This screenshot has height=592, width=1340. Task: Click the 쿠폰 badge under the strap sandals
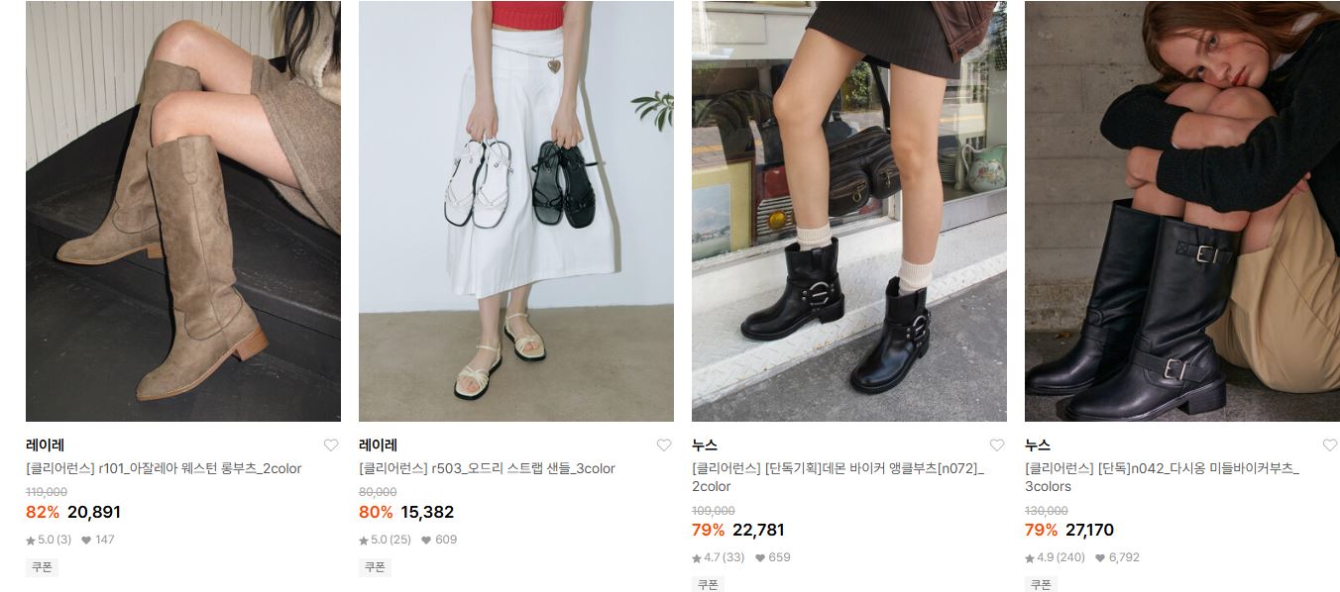coord(375,567)
